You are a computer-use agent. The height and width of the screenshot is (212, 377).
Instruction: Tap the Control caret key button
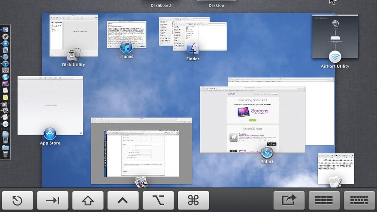coord(123,200)
